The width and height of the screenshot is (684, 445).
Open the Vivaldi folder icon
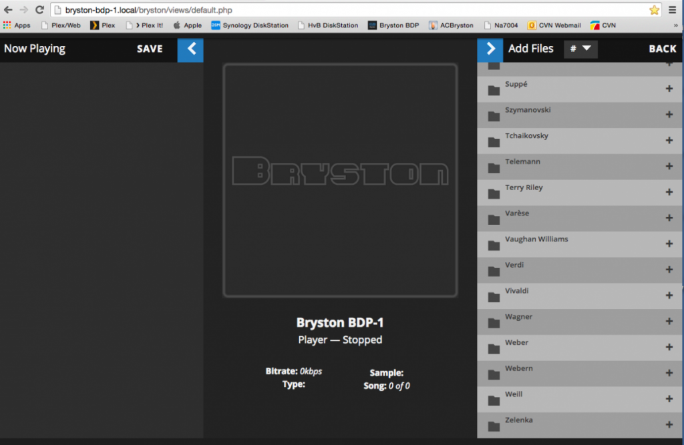(x=494, y=298)
